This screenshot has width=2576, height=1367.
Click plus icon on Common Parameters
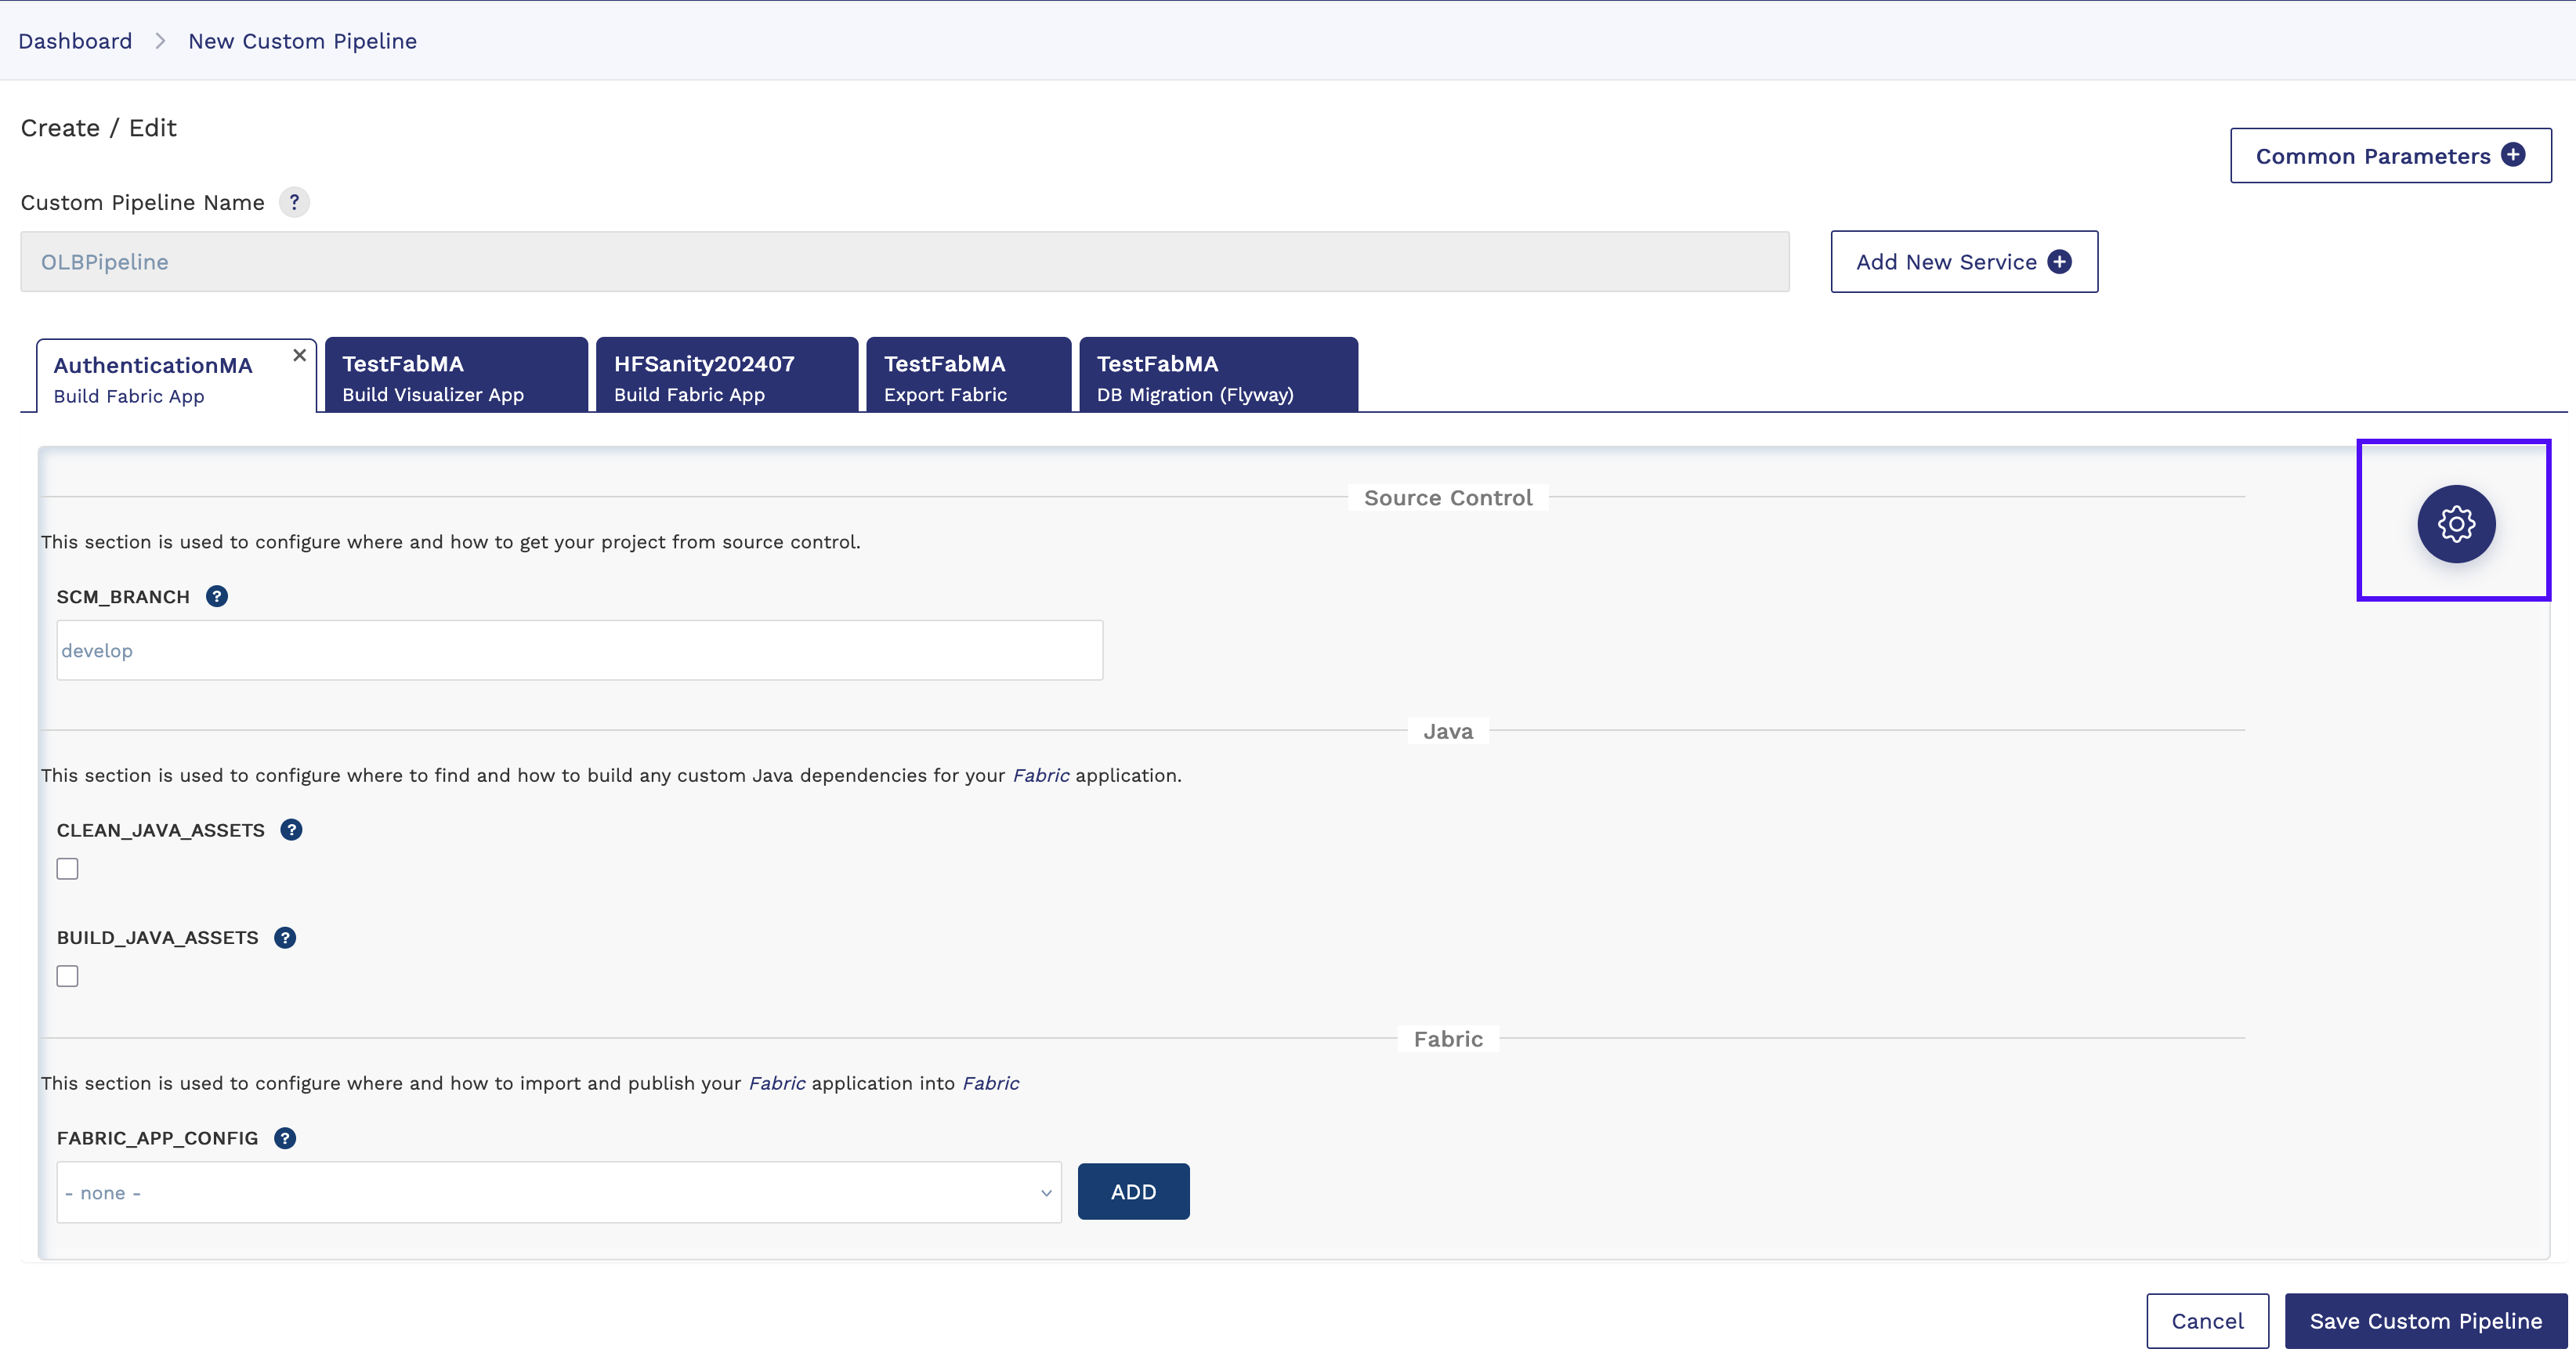(x=2513, y=155)
